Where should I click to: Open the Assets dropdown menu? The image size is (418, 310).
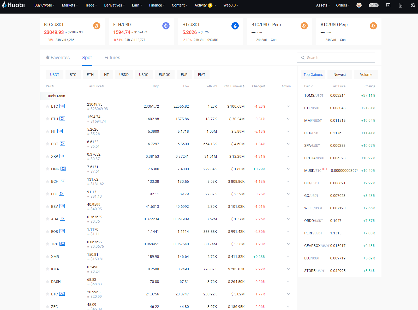(x=323, y=5)
